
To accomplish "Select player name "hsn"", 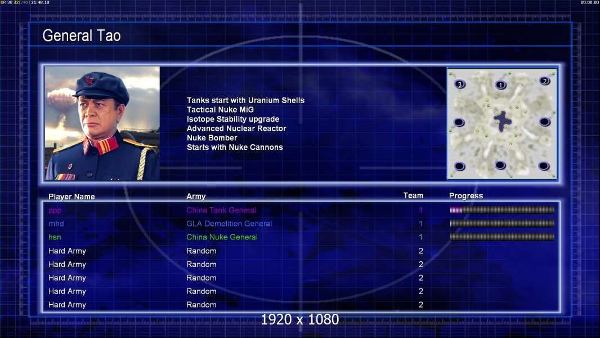I will 55,237.
